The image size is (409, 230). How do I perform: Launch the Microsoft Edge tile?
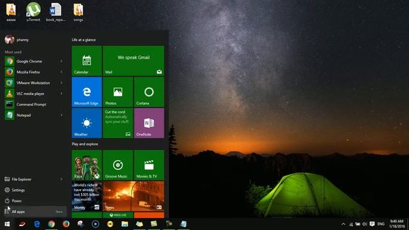click(x=87, y=92)
